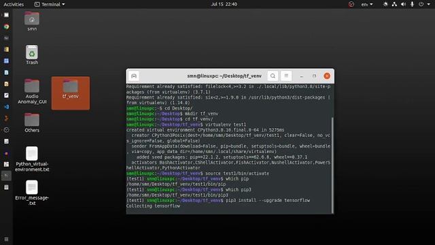Click the volume speaker icon in top bar
Screen dimensions: 435x245
403,4
